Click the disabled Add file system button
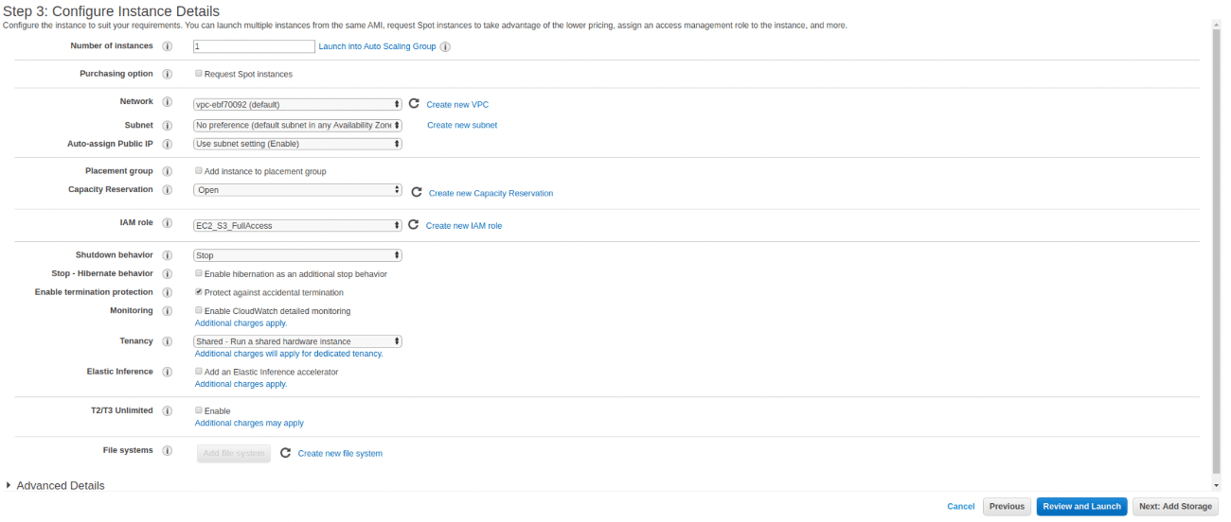Screen dimensions: 1231x522 click(x=234, y=454)
